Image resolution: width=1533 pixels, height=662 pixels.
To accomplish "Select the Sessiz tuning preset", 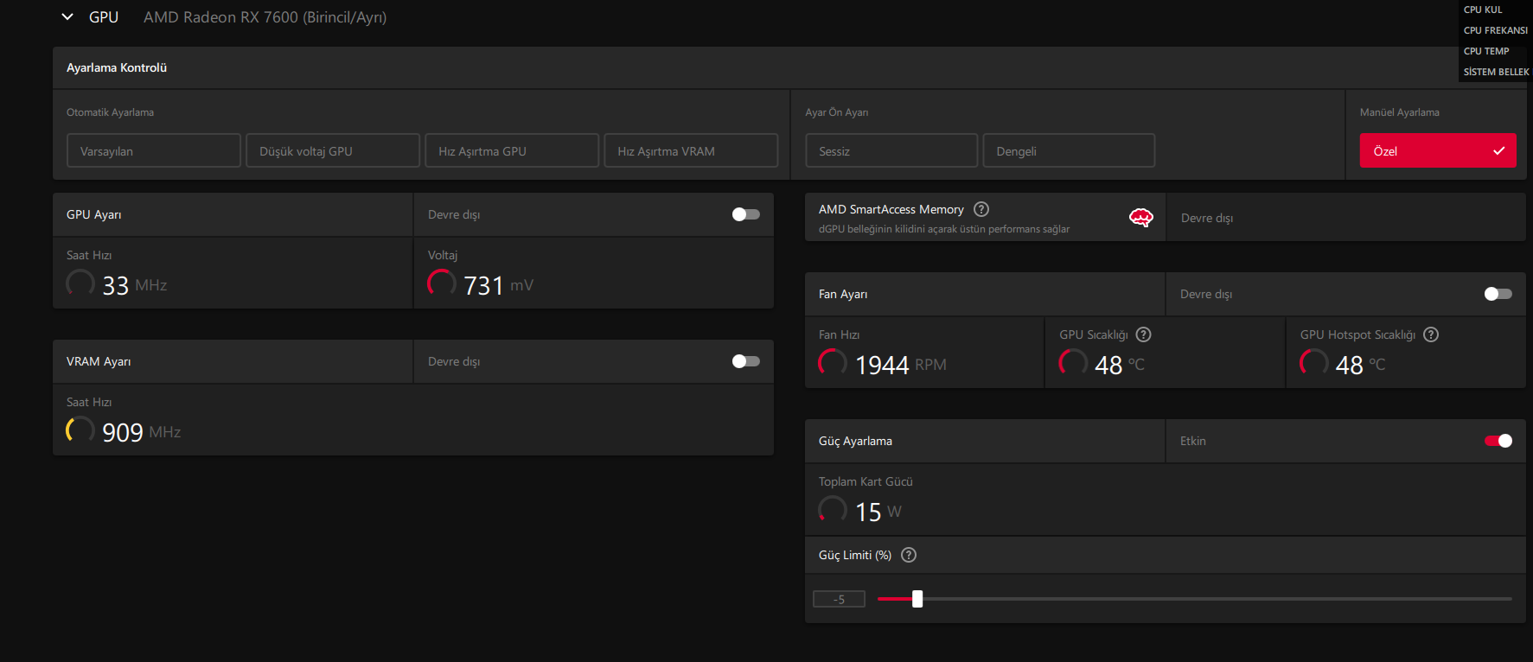I will pos(891,150).
